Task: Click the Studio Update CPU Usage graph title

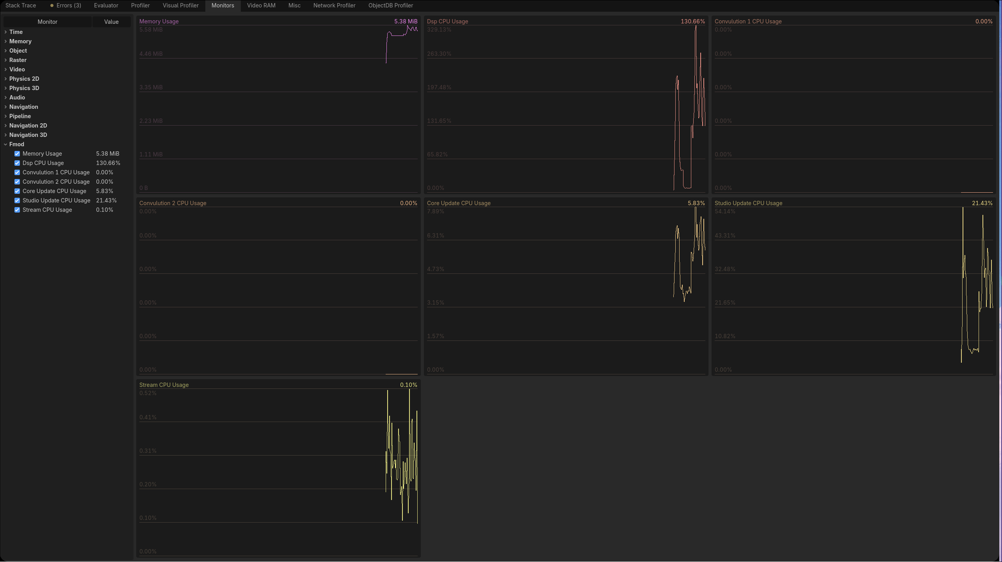Action: click(748, 203)
